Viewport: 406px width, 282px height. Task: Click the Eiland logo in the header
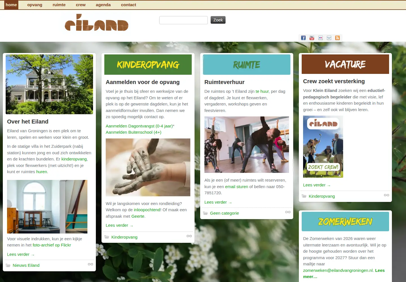(x=96, y=22)
